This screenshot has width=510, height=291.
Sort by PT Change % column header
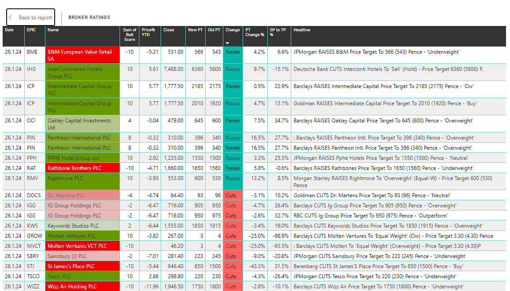pos(255,36)
